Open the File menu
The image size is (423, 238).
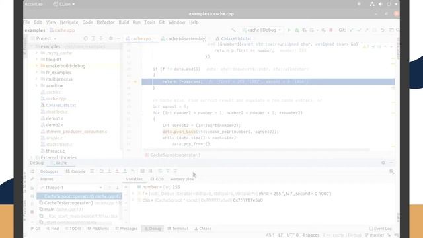[26, 22]
